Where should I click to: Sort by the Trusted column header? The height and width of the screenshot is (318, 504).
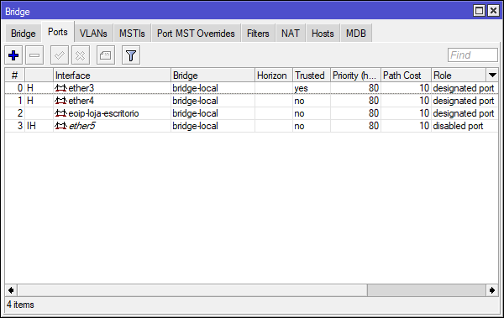coord(312,76)
